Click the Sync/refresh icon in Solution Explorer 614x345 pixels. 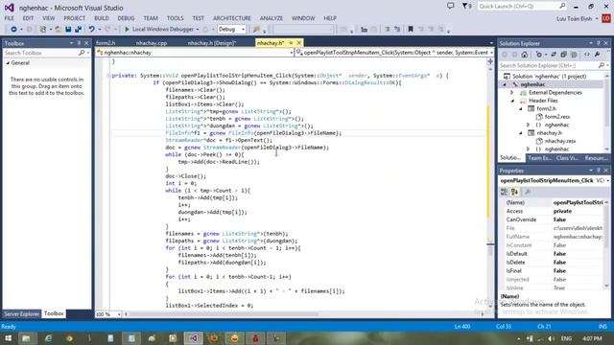[554, 55]
